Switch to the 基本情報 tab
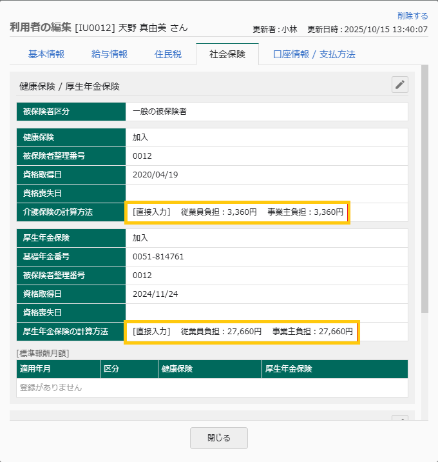 tap(46, 54)
